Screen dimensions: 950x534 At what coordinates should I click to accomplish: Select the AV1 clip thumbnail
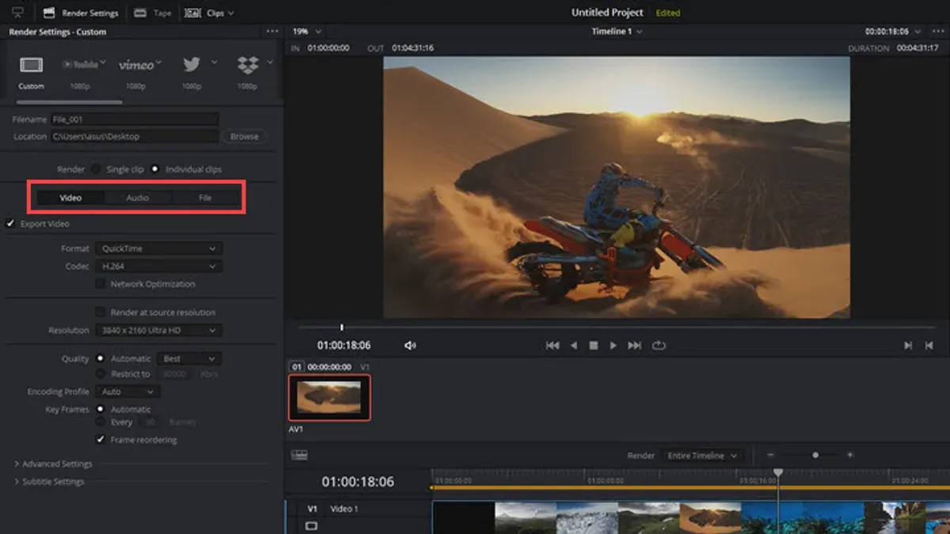click(329, 397)
